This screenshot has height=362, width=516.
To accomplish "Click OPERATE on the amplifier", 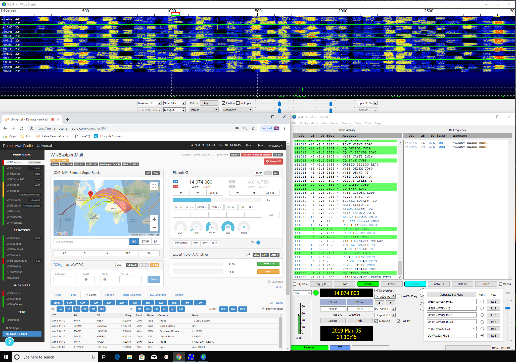I will (x=268, y=264).
